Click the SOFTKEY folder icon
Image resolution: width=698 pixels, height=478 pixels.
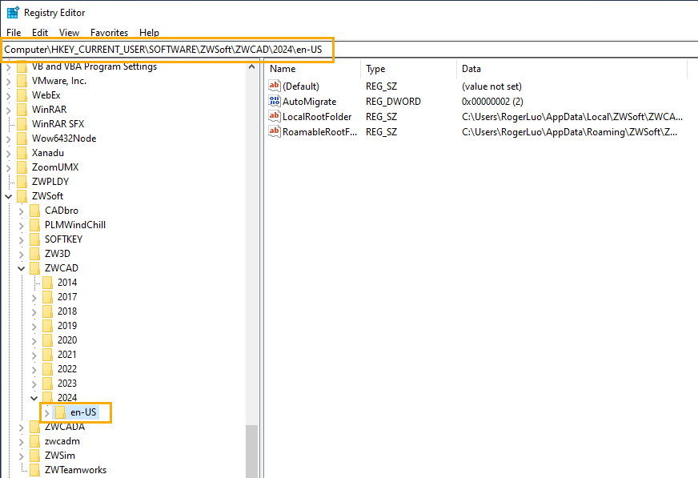(x=34, y=239)
